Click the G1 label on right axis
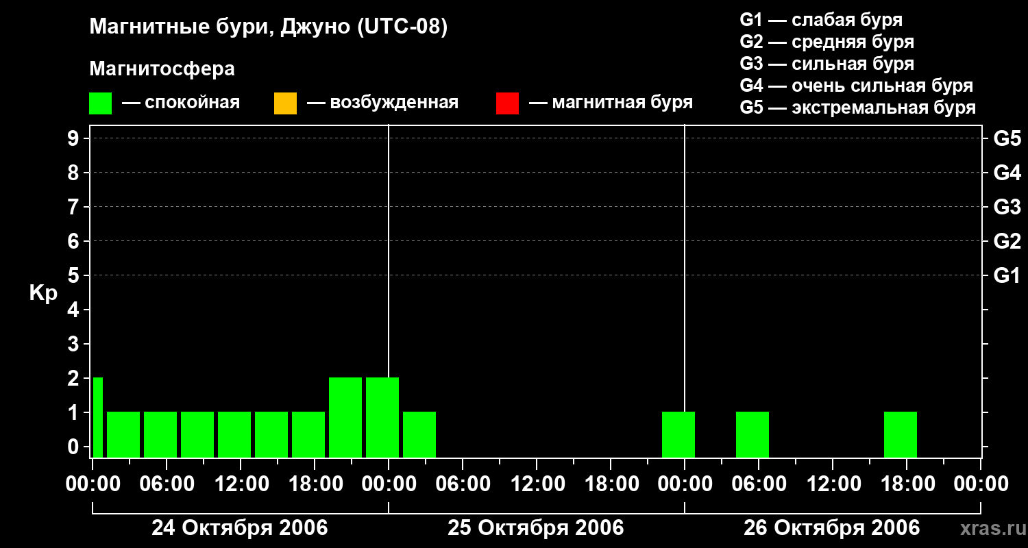Image resolution: width=1028 pixels, height=548 pixels. [x=1007, y=276]
